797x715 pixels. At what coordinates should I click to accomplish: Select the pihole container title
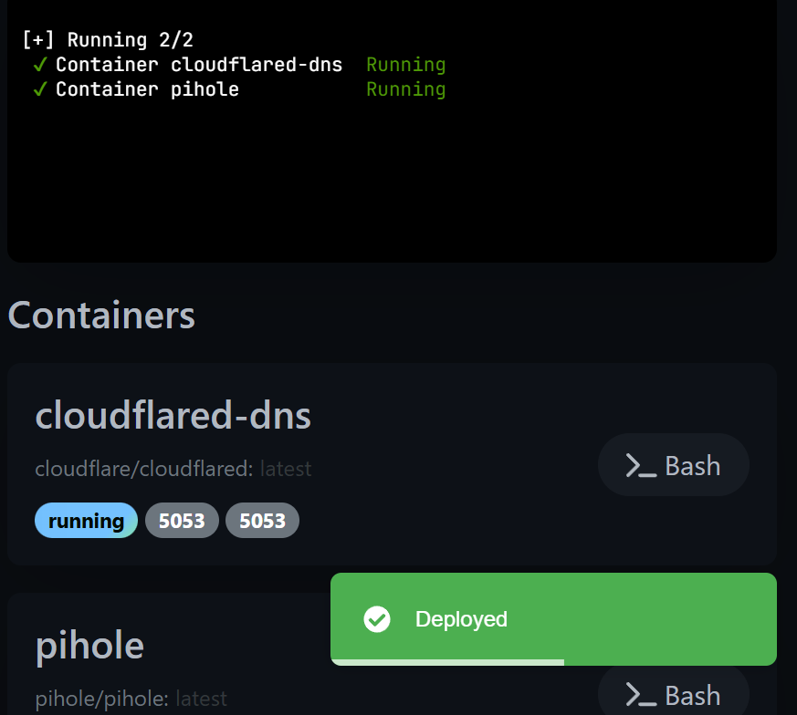click(x=89, y=645)
